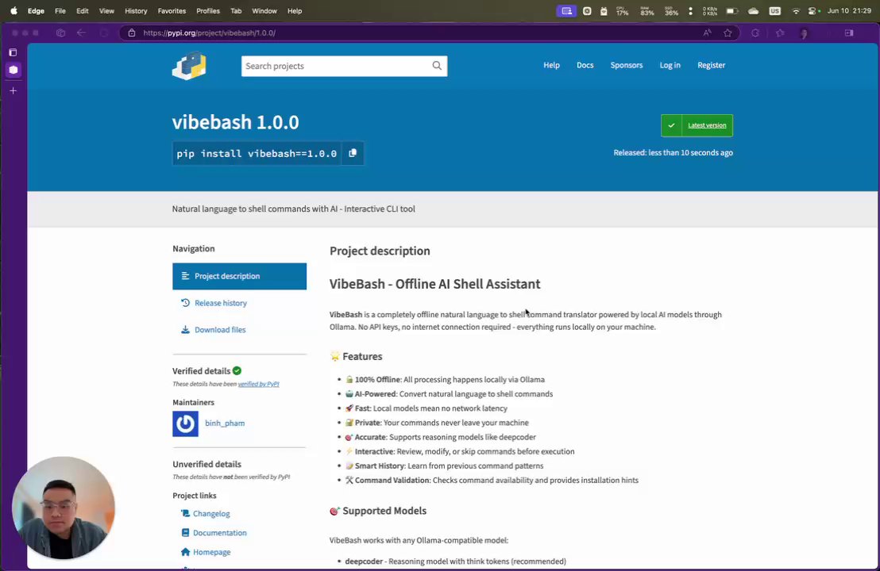Open the Favorites menu
Viewport: 880px width, 571px height.
click(x=172, y=10)
